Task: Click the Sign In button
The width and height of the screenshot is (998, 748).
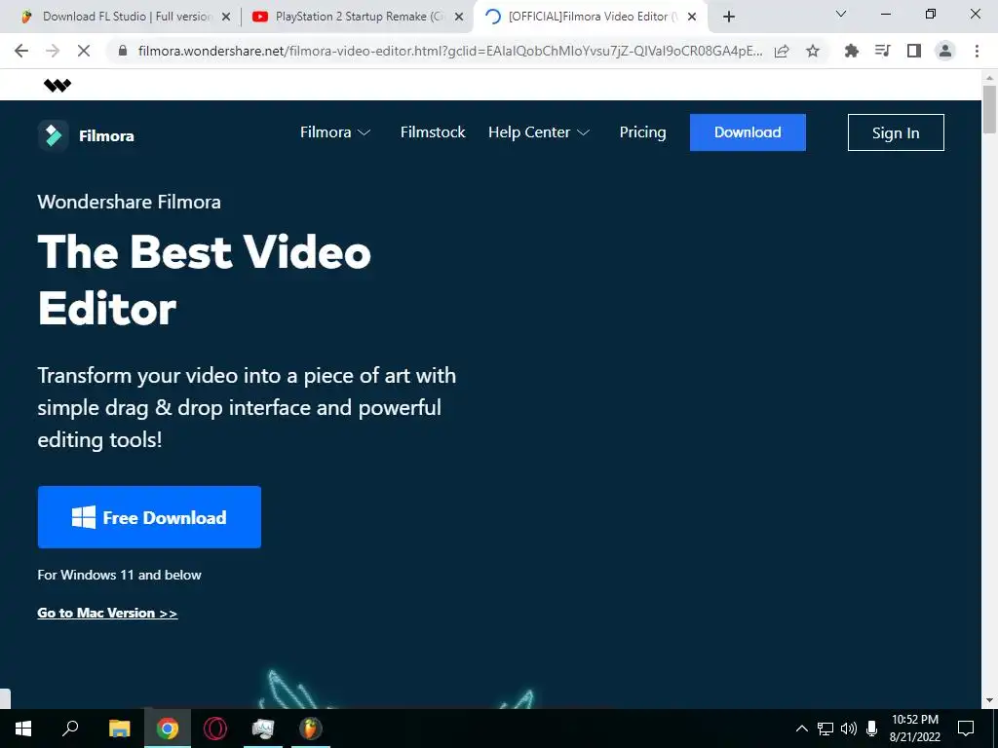Action: (896, 132)
